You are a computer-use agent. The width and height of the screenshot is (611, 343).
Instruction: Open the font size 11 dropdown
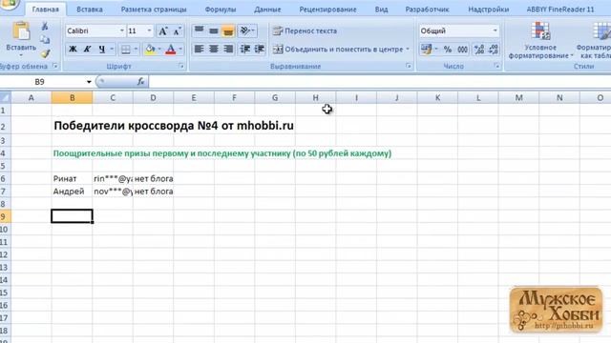149,30
